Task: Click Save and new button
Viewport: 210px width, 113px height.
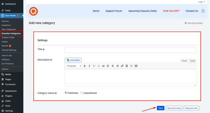Action: [x=192, y=108]
